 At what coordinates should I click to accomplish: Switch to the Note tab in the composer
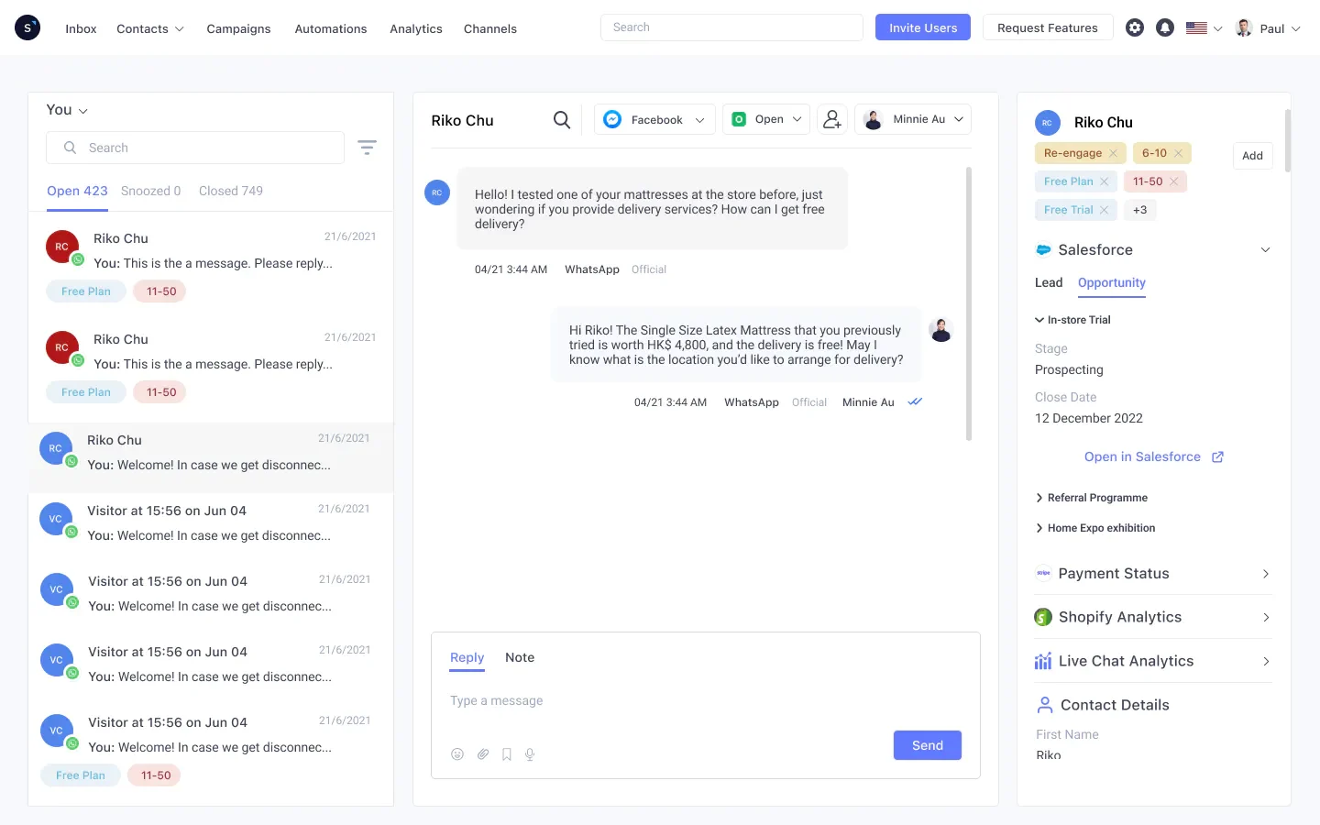coord(520,657)
